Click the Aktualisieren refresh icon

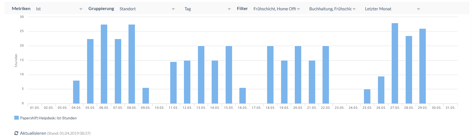pos(16,133)
